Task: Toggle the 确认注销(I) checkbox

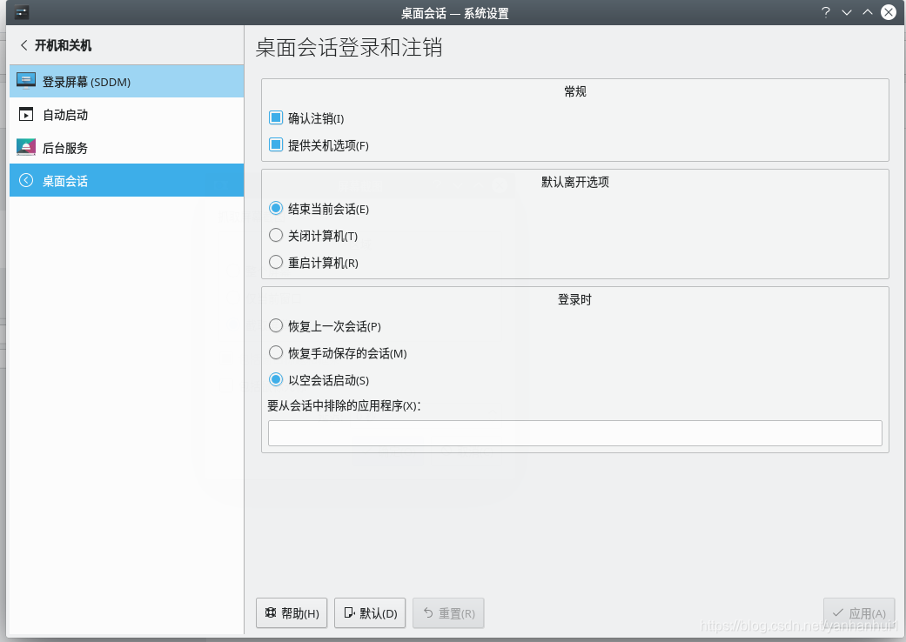Action: tap(276, 117)
